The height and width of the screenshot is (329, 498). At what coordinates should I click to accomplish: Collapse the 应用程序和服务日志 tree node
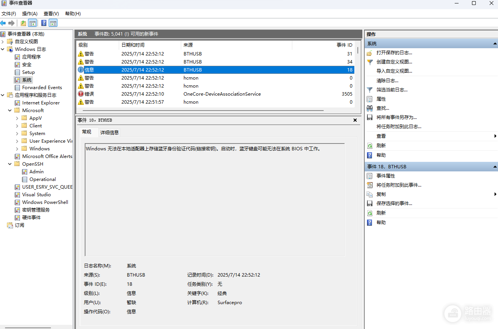click(3, 95)
